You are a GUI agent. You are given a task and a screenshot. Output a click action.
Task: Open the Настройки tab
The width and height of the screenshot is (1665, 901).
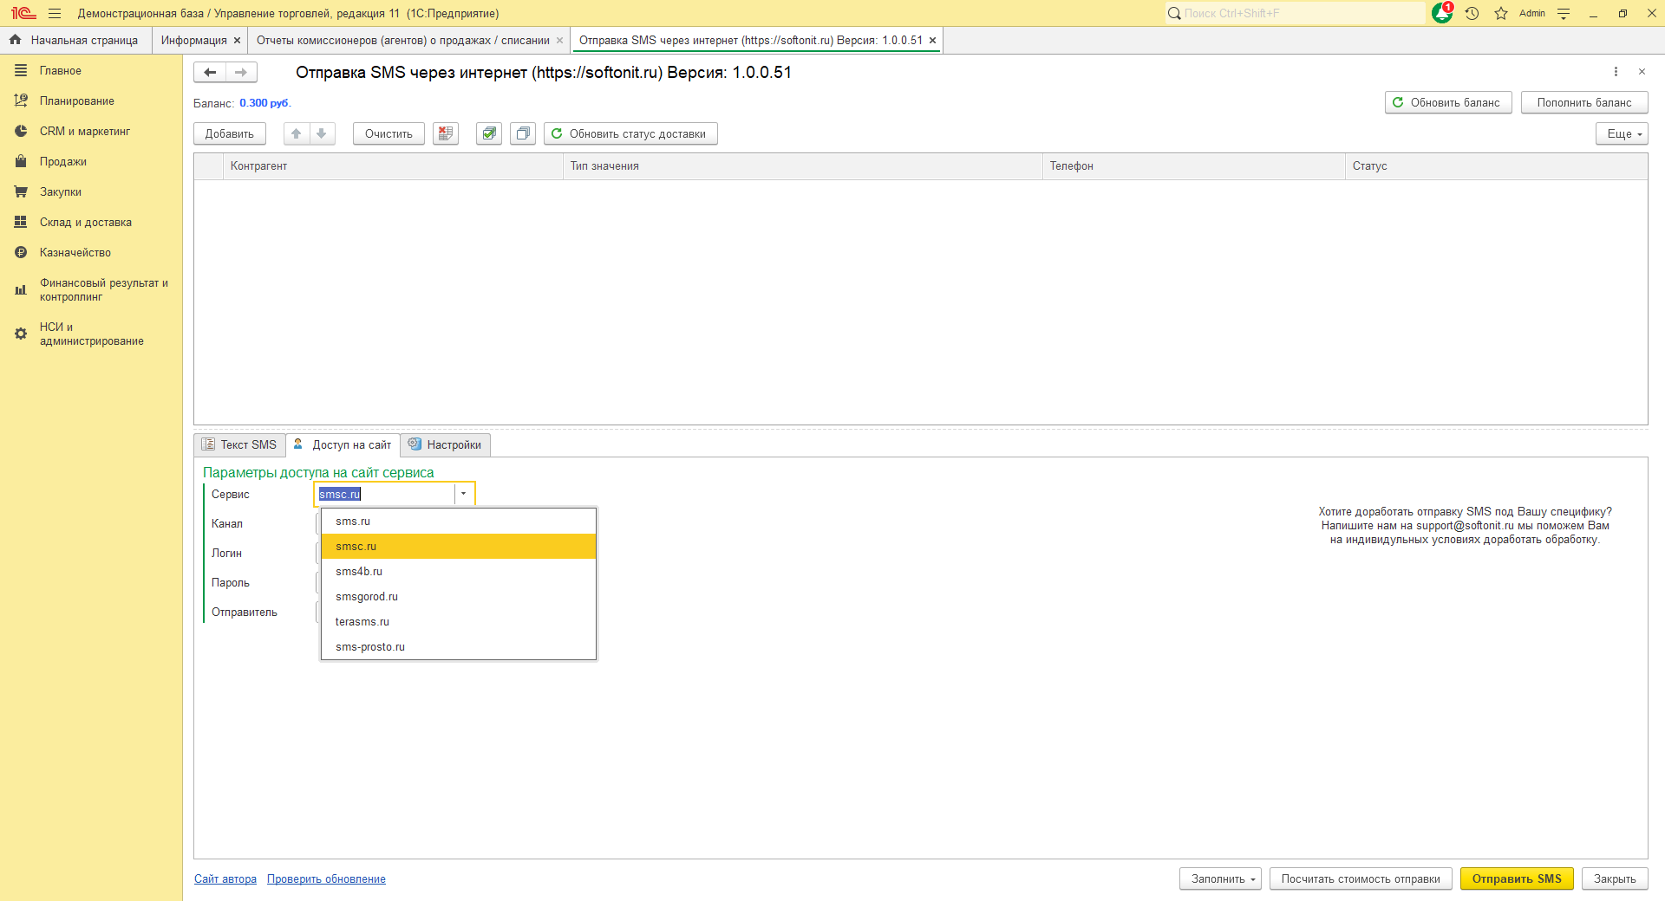446,444
